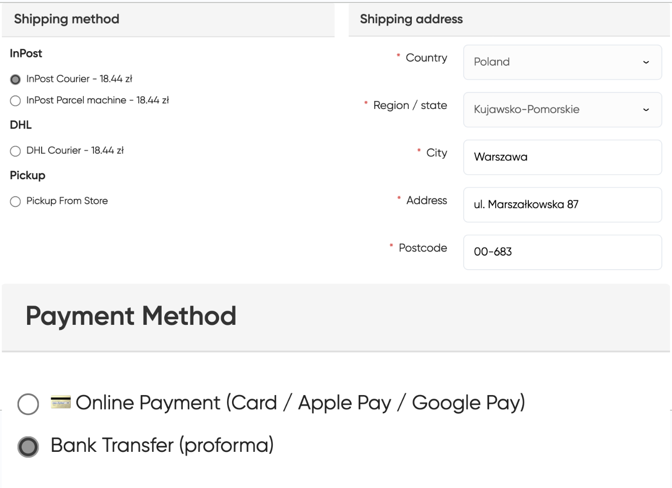This screenshot has height=488, width=672.
Task: Choose Online Payment (Card / Apple Pay / Google Pay)
Action: click(28, 404)
